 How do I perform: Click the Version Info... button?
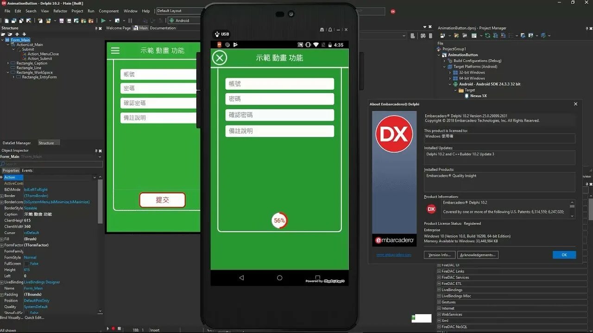pyautogui.click(x=440, y=255)
